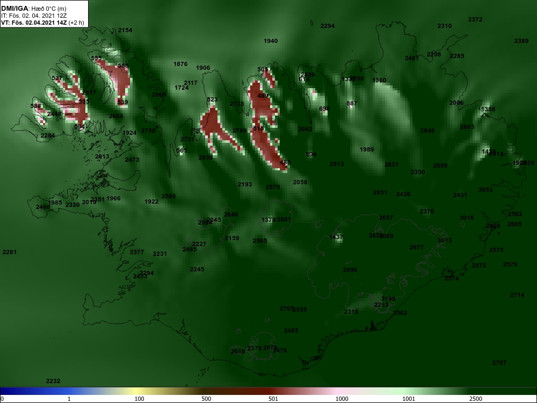Click the map value '2117'
Image resolution: width=537 pixels, height=403 pixels.
click(x=191, y=83)
